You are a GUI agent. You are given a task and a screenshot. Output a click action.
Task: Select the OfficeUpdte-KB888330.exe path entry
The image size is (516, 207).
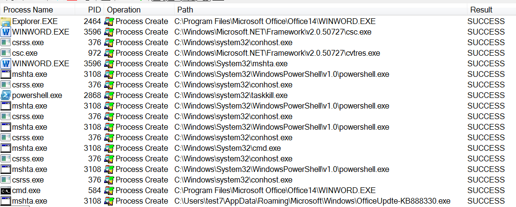(312, 201)
